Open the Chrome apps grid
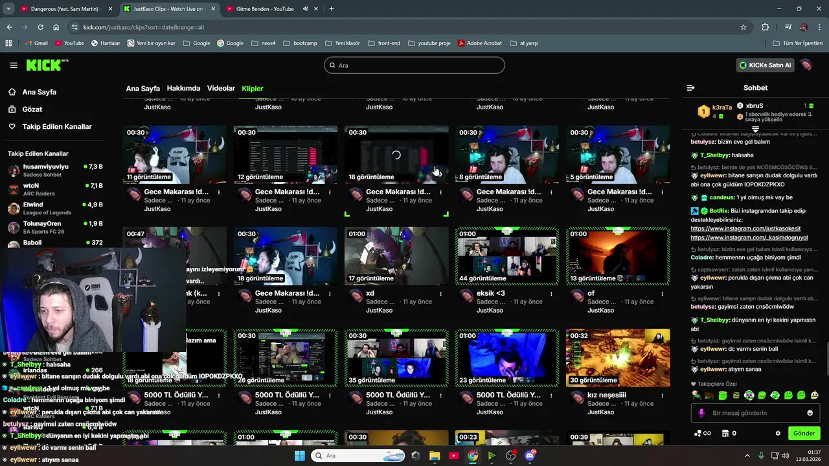This screenshot has width=829, height=466. pyautogui.click(x=8, y=43)
